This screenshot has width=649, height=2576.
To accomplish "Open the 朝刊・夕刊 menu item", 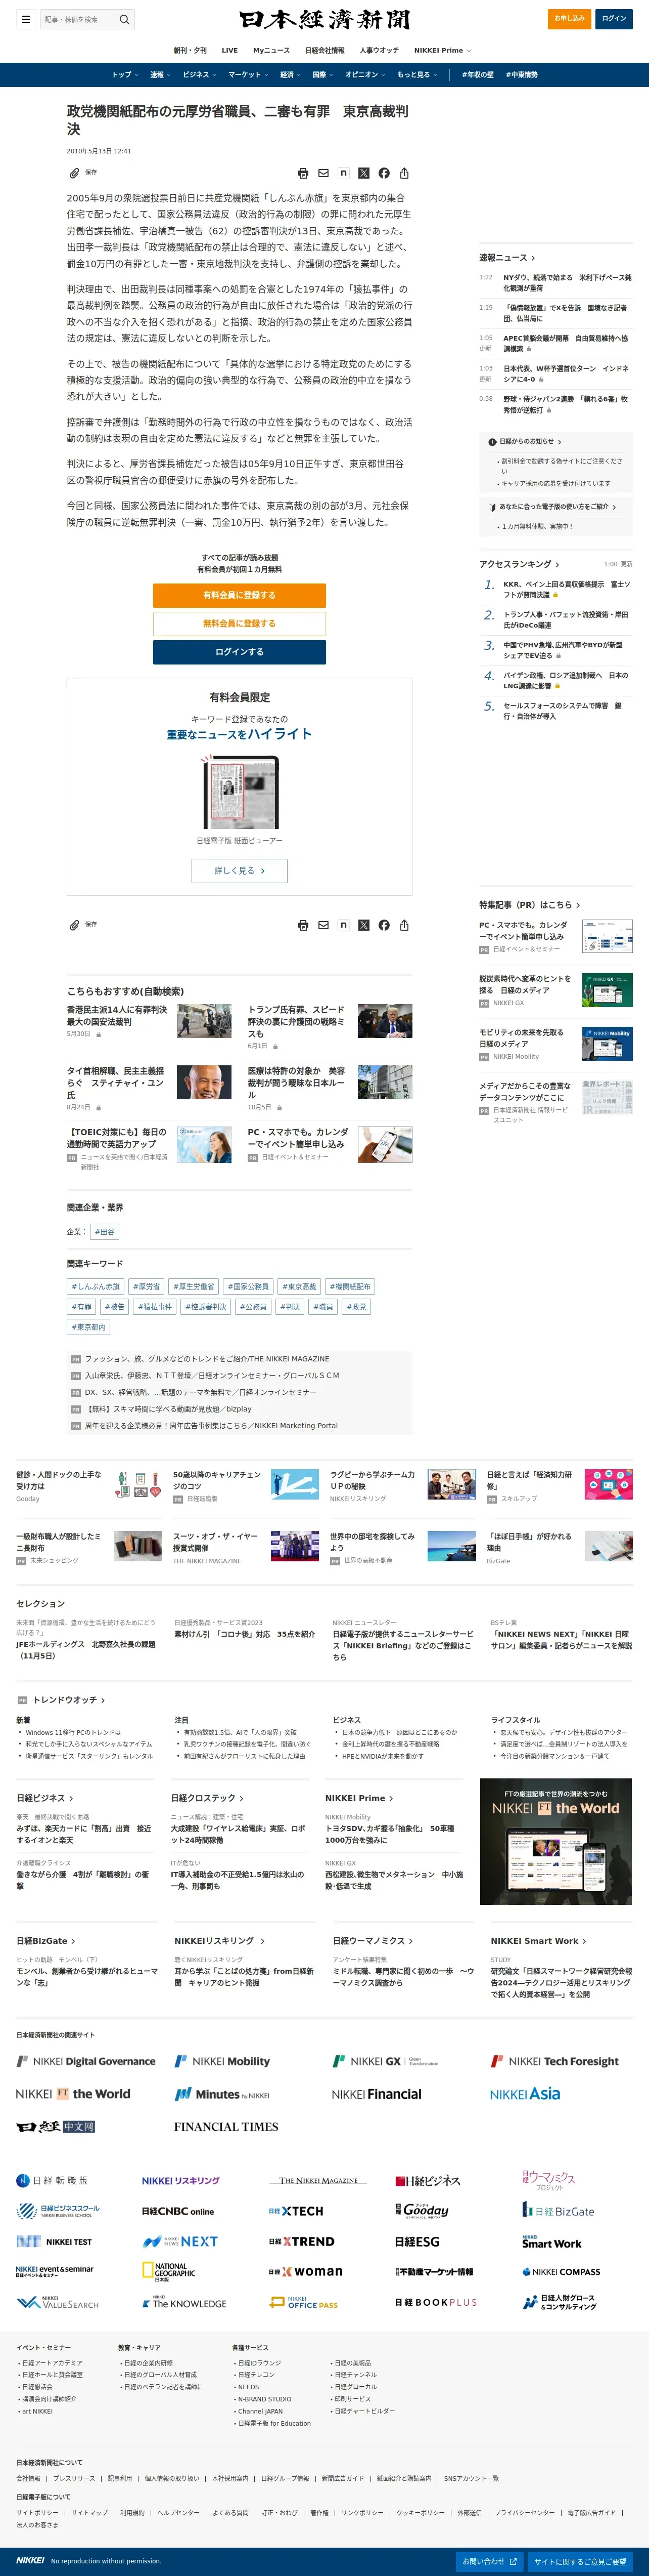I will 190,50.
